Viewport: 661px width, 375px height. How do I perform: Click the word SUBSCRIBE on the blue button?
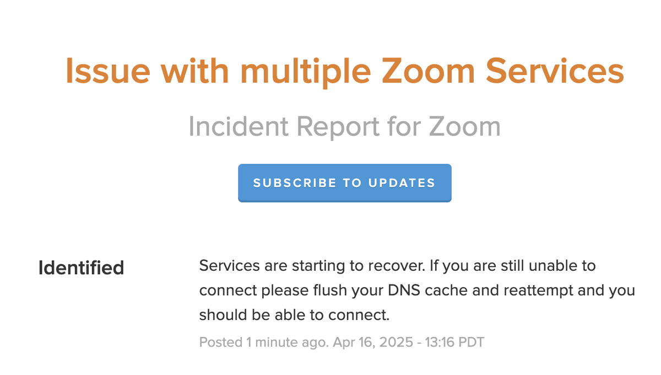pyautogui.click(x=295, y=183)
